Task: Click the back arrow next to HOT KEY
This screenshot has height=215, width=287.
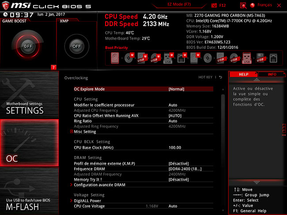Action: (x=221, y=78)
